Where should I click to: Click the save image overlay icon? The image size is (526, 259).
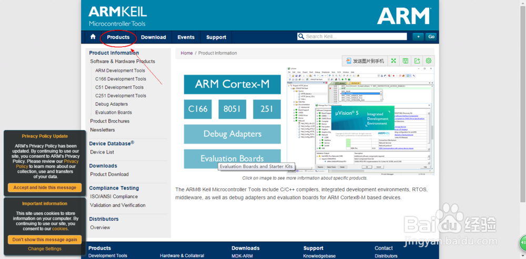click(x=405, y=61)
